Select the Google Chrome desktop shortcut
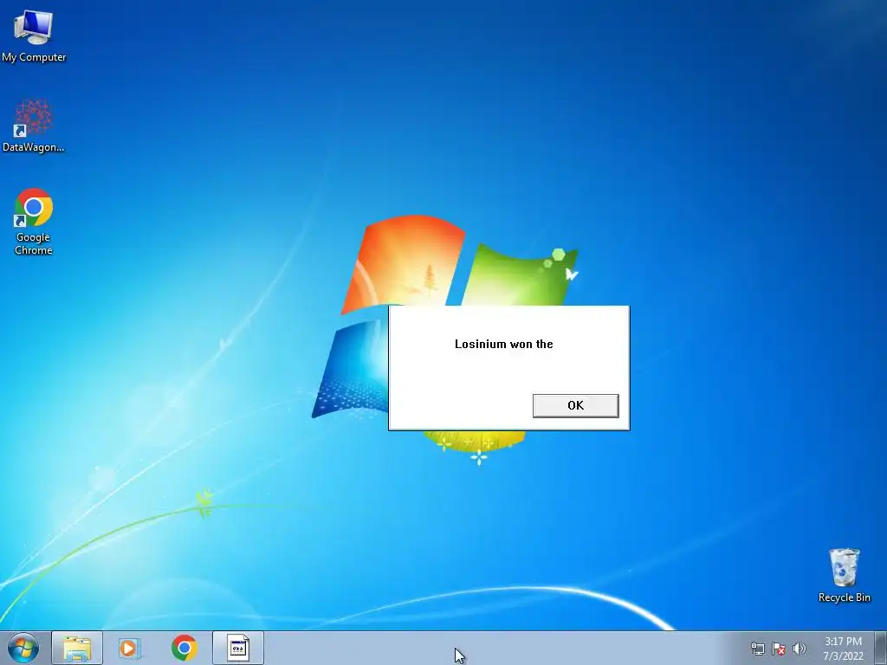Screen dimensions: 887x665 [34, 222]
